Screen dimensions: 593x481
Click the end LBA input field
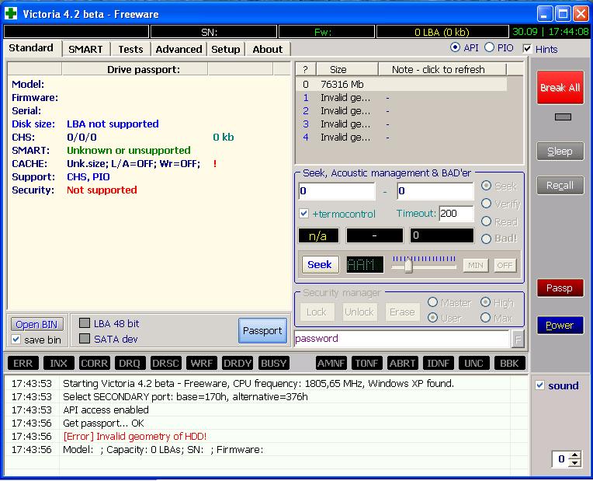(x=435, y=191)
